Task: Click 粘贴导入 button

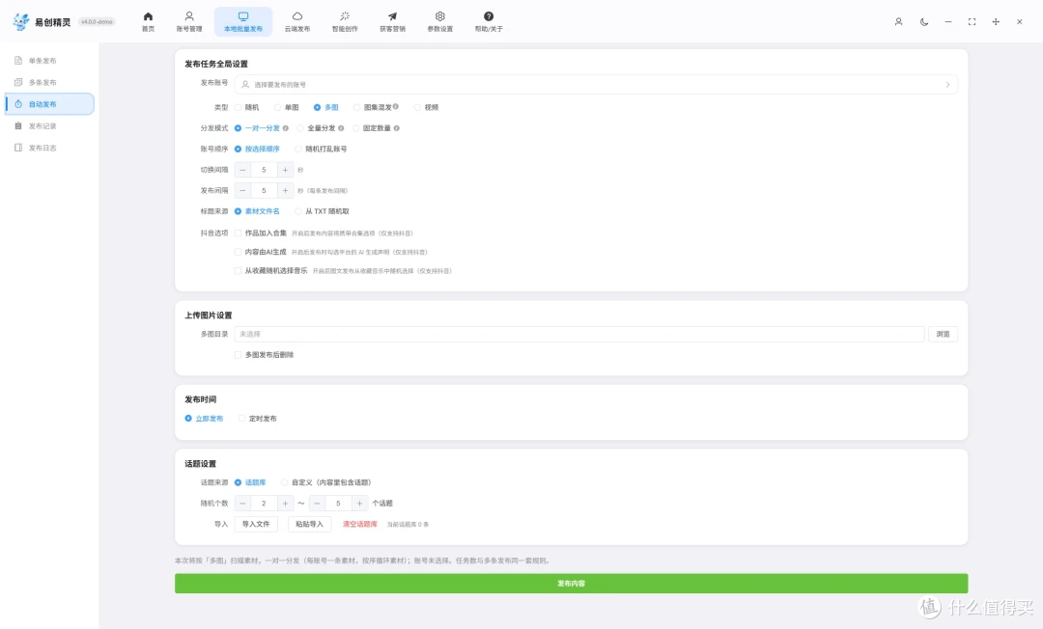Action: click(309, 524)
